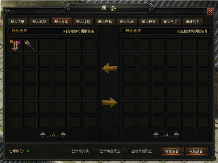218x163 pixels.
Task: Switch to the 帮会活动 tab
Action: click(x=127, y=22)
